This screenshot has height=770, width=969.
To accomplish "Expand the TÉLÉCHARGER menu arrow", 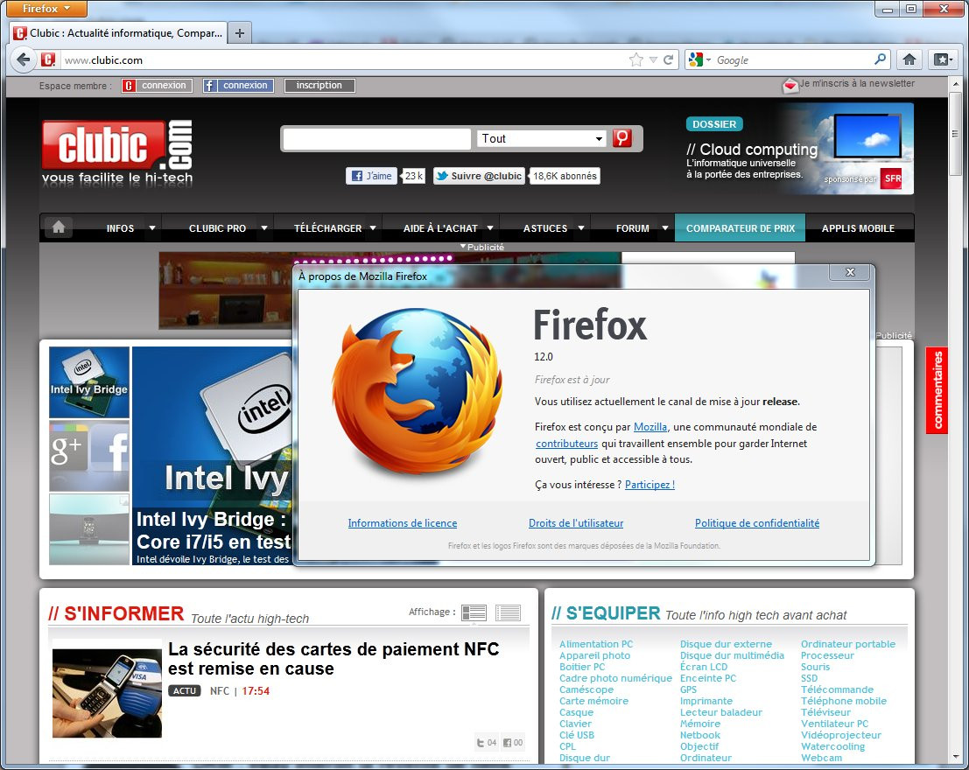I will coord(373,228).
